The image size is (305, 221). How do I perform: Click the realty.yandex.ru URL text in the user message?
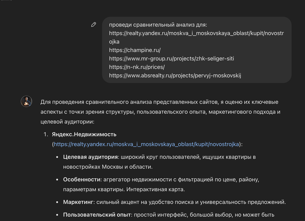[196, 37]
